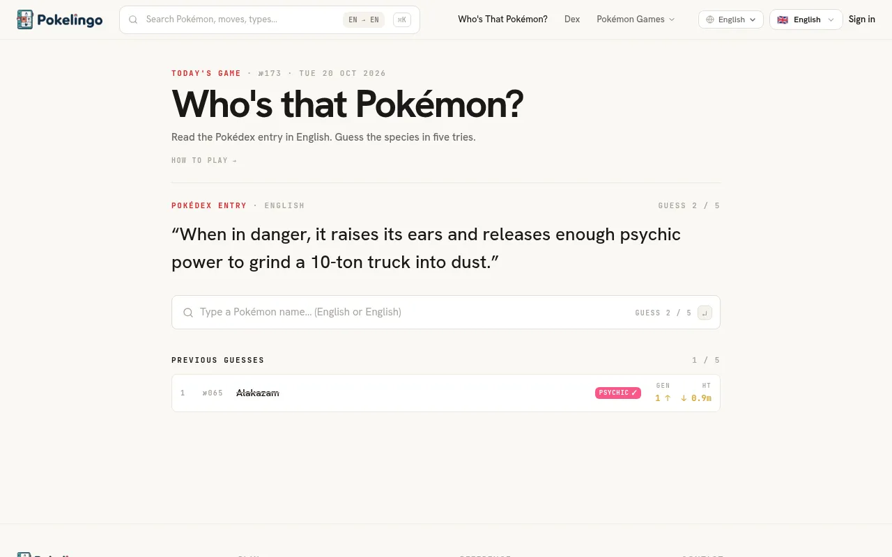Click the PREVIOUS GUESSES heading

[218, 361]
